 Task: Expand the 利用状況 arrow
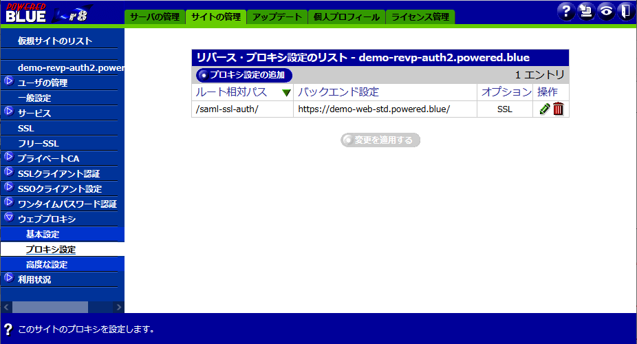9,278
